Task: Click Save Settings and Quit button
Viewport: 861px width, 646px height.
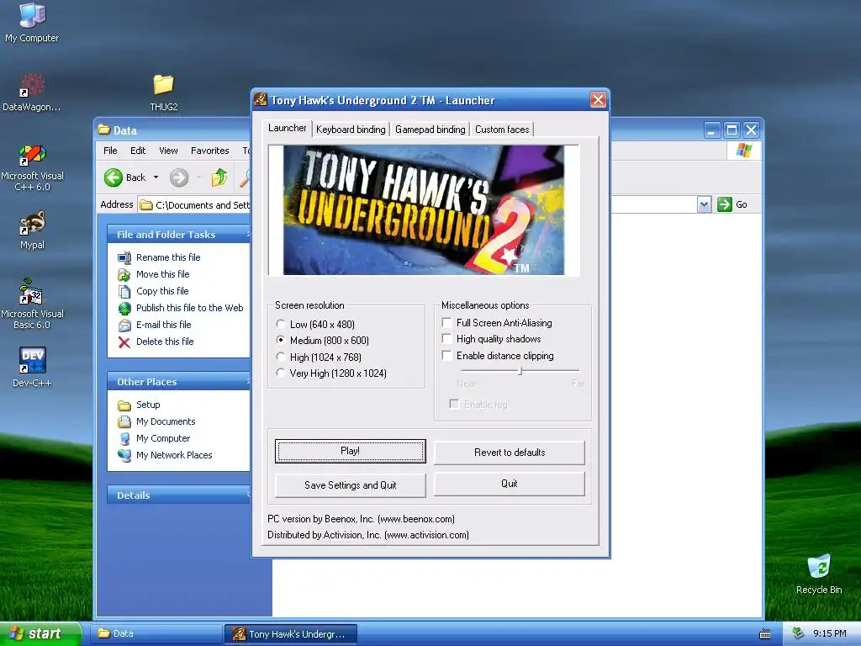Action: [351, 485]
